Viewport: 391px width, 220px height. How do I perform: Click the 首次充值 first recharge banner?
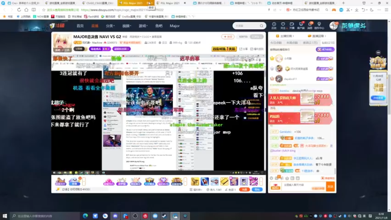(224, 49)
